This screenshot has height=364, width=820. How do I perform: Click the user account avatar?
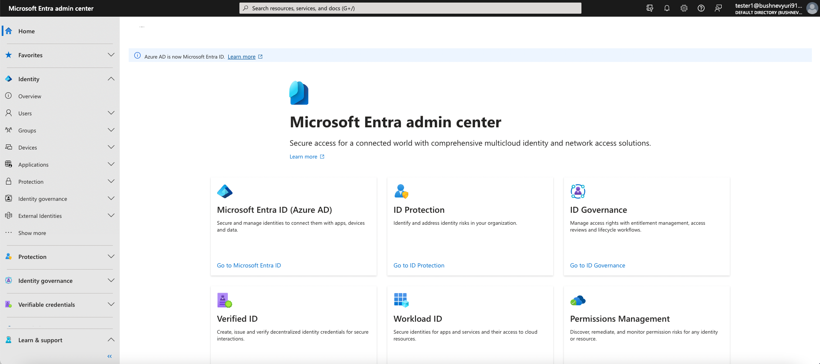[x=812, y=8]
